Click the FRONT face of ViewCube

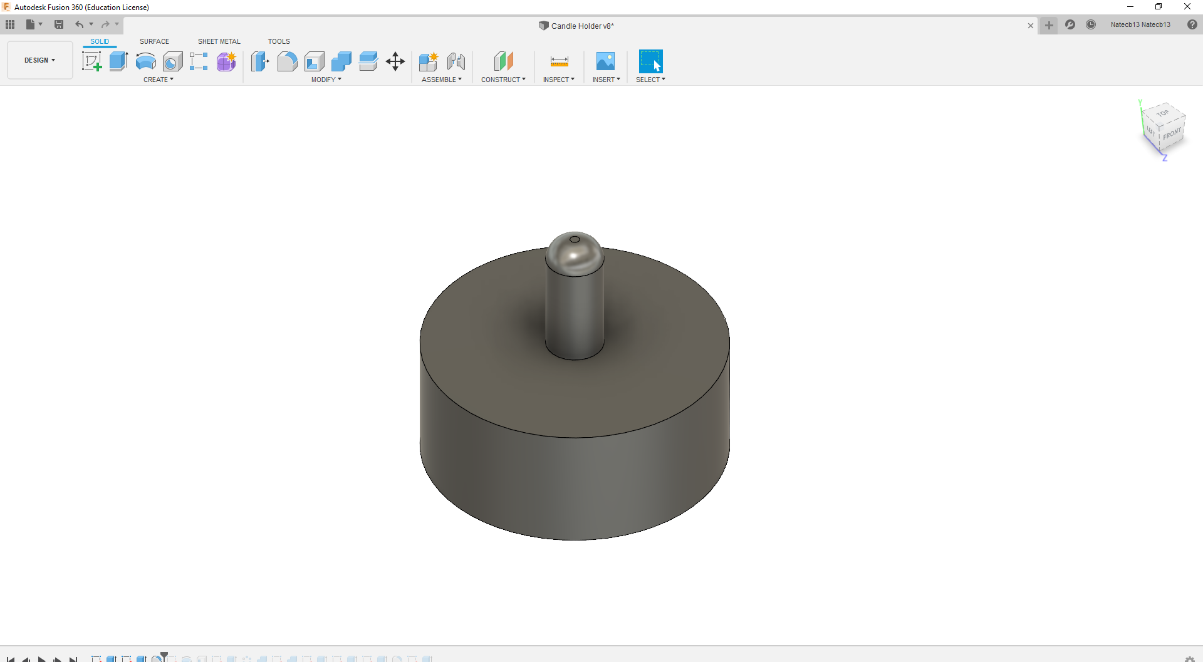pyautogui.click(x=1171, y=135)
